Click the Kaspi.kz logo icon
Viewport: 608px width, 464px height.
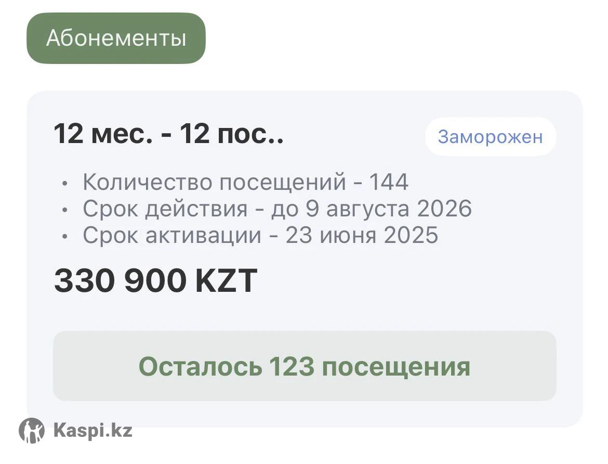[x=31, y=430]
